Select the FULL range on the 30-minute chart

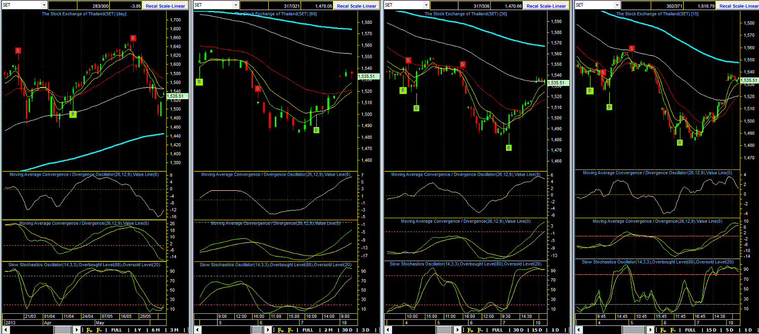497,330
